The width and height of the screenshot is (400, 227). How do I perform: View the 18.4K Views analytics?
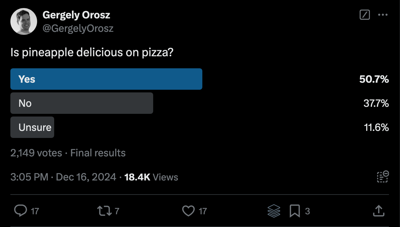click(151, 177)
